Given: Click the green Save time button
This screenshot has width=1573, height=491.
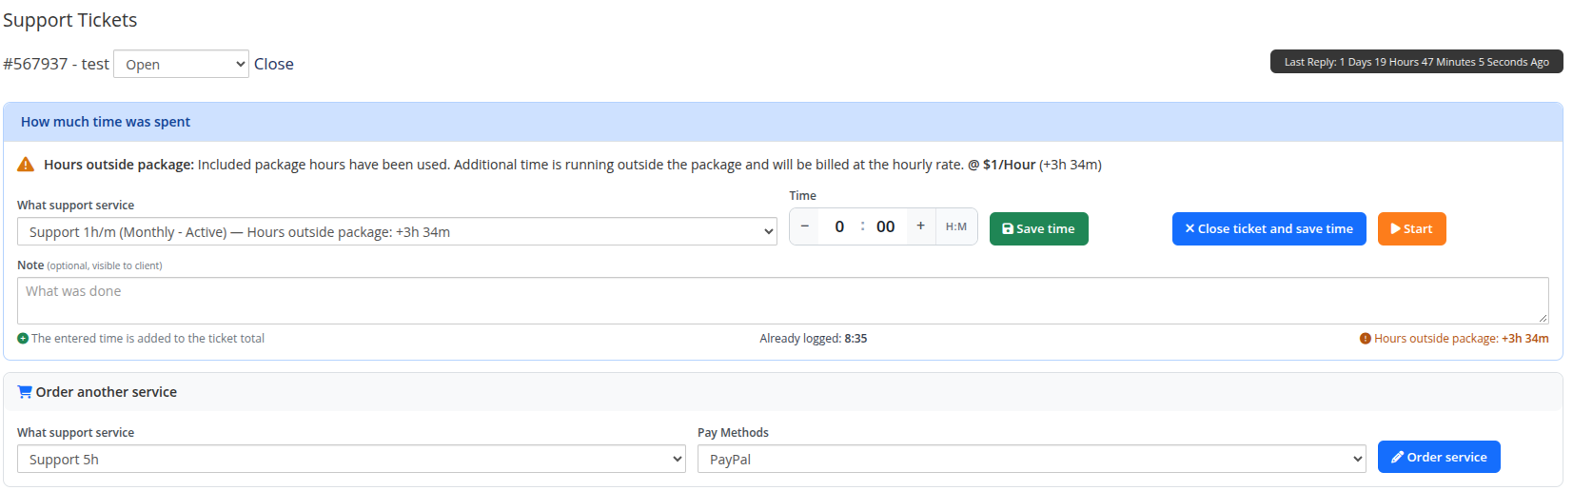Looking at the screenshot, I should (1039, 228).
